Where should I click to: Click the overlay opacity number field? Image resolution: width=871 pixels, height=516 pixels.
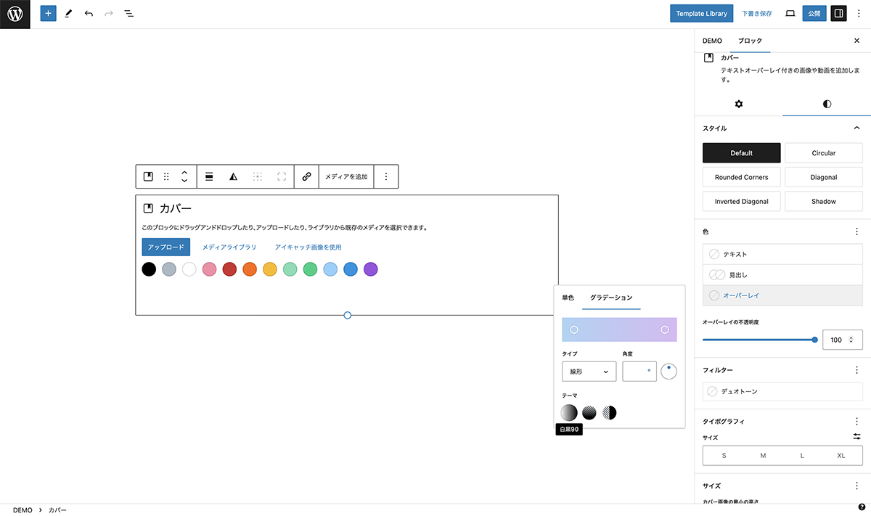tap(836, 340)
